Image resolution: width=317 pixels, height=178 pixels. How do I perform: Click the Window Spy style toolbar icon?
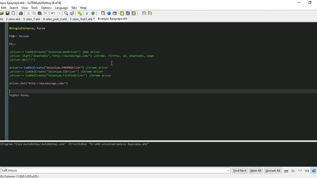[103, 13]
